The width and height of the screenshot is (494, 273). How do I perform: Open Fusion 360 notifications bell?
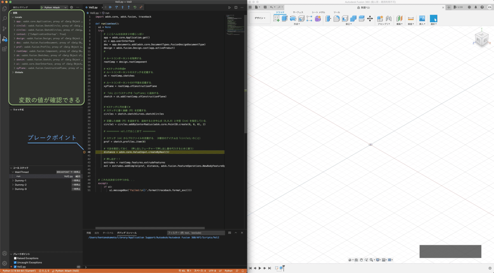(x=475, y=7)
